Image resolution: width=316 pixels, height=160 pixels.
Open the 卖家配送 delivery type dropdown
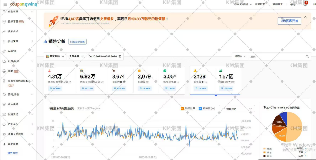point(55,56)
